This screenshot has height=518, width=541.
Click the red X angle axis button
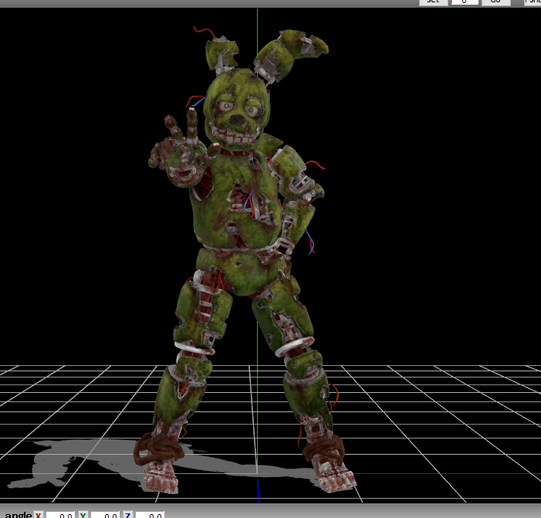click(x=38, y=515)
